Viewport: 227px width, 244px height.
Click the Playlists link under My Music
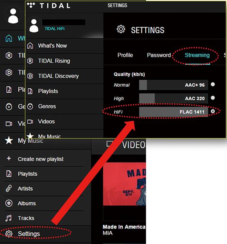tap(28, 174)
